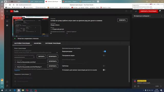Click the studio.youtube.com address bar
Image resolution: width=164 pixels, height=92 pixels.
tap(25, 5)
